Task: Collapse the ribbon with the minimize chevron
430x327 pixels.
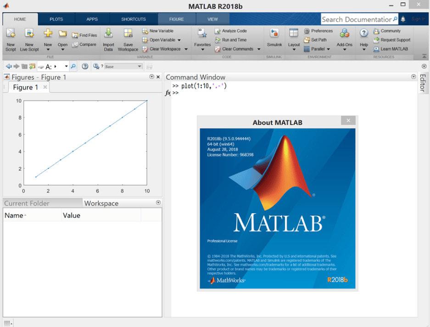Action: click(424, 57)
